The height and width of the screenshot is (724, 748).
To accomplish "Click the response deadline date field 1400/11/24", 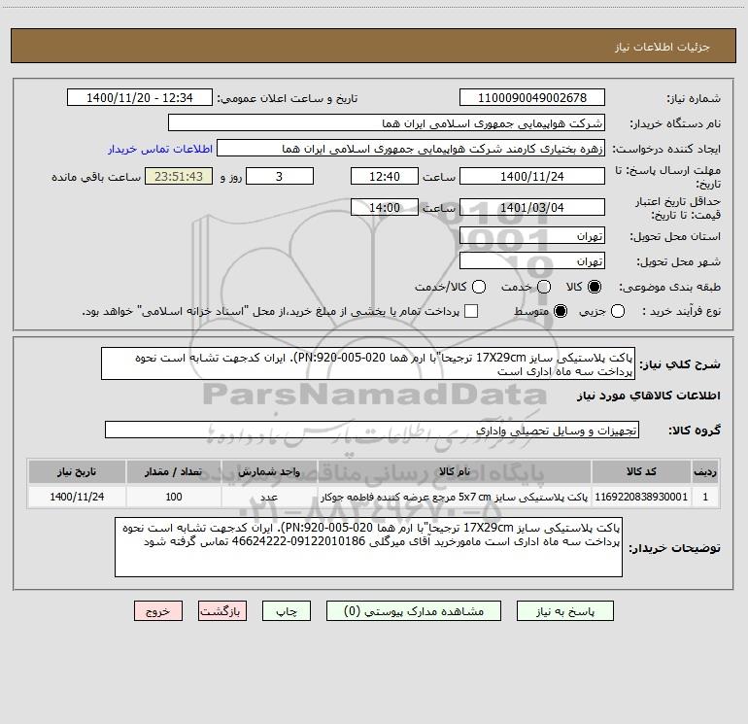I will click(532, 177).
